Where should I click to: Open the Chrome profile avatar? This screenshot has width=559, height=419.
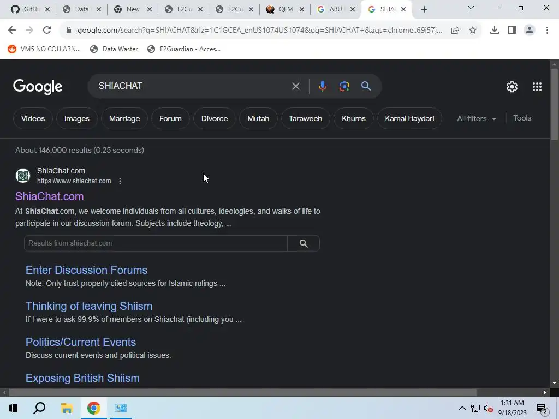coord(530,31)
